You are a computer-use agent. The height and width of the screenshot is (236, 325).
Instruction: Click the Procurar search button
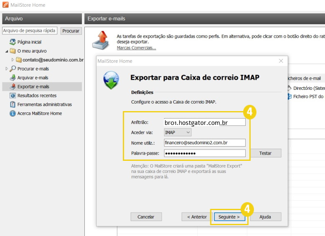[71, 31]
